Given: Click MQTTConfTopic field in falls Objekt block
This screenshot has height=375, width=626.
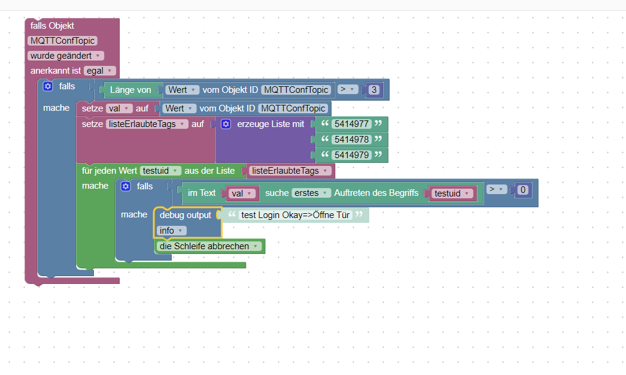Looking at the screenshot, I should coord(63,41).
